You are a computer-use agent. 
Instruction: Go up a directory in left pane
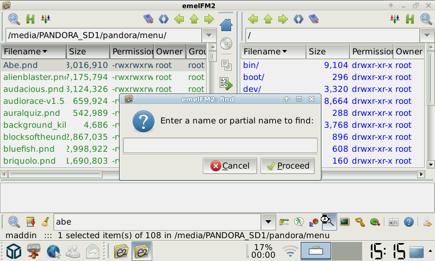(x=194, y=19)
